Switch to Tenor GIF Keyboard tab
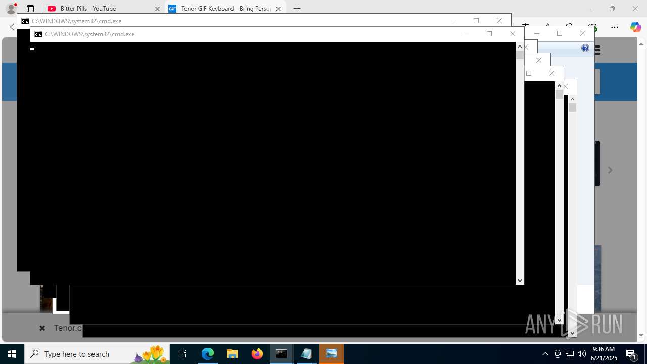 [x=225, y=9]
